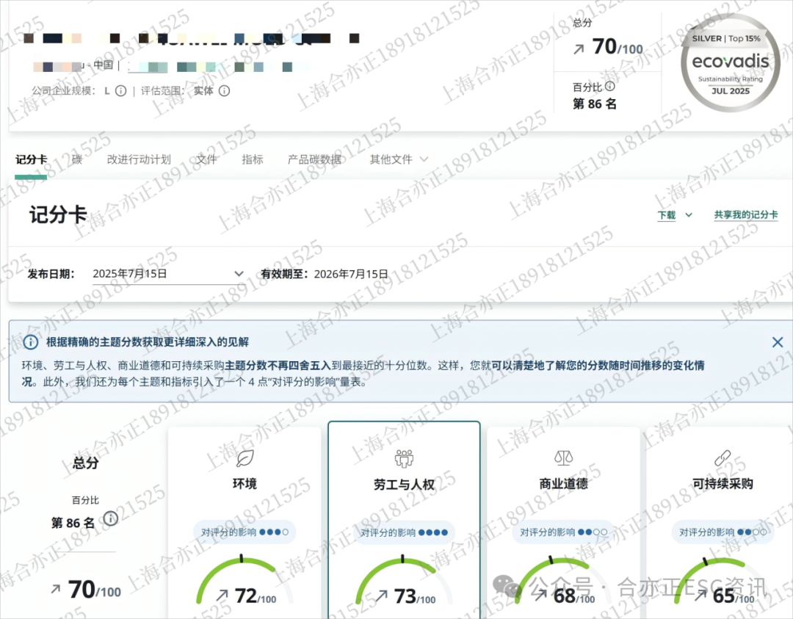This screenshot has width=793, height=619.
Task: Dismiss the blue info banner with the X
Action: [x=777, y=341]
